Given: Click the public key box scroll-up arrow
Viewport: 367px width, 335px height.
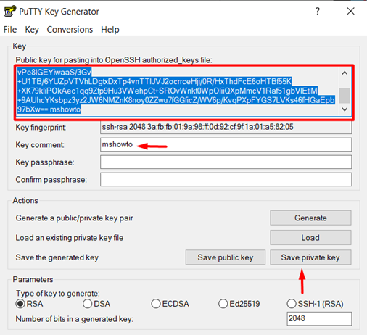Looking at the screenshot, I should click(345, 73).
